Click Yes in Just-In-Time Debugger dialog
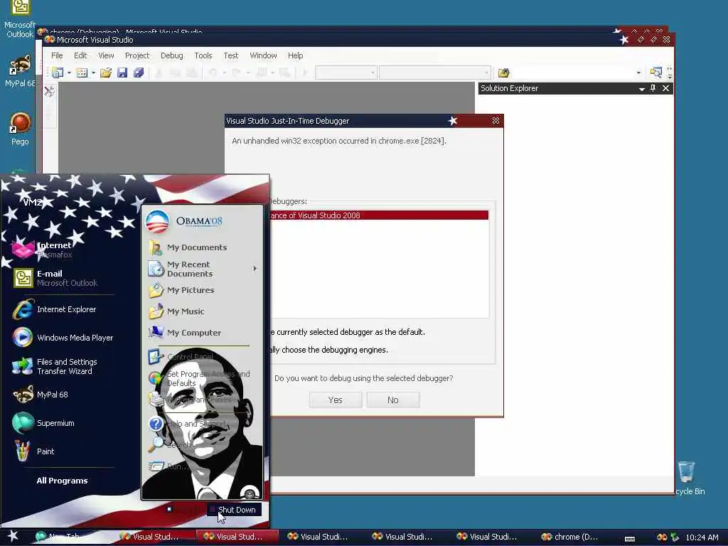The height and width of the screenshot is (546, 728). coord(336,400)
